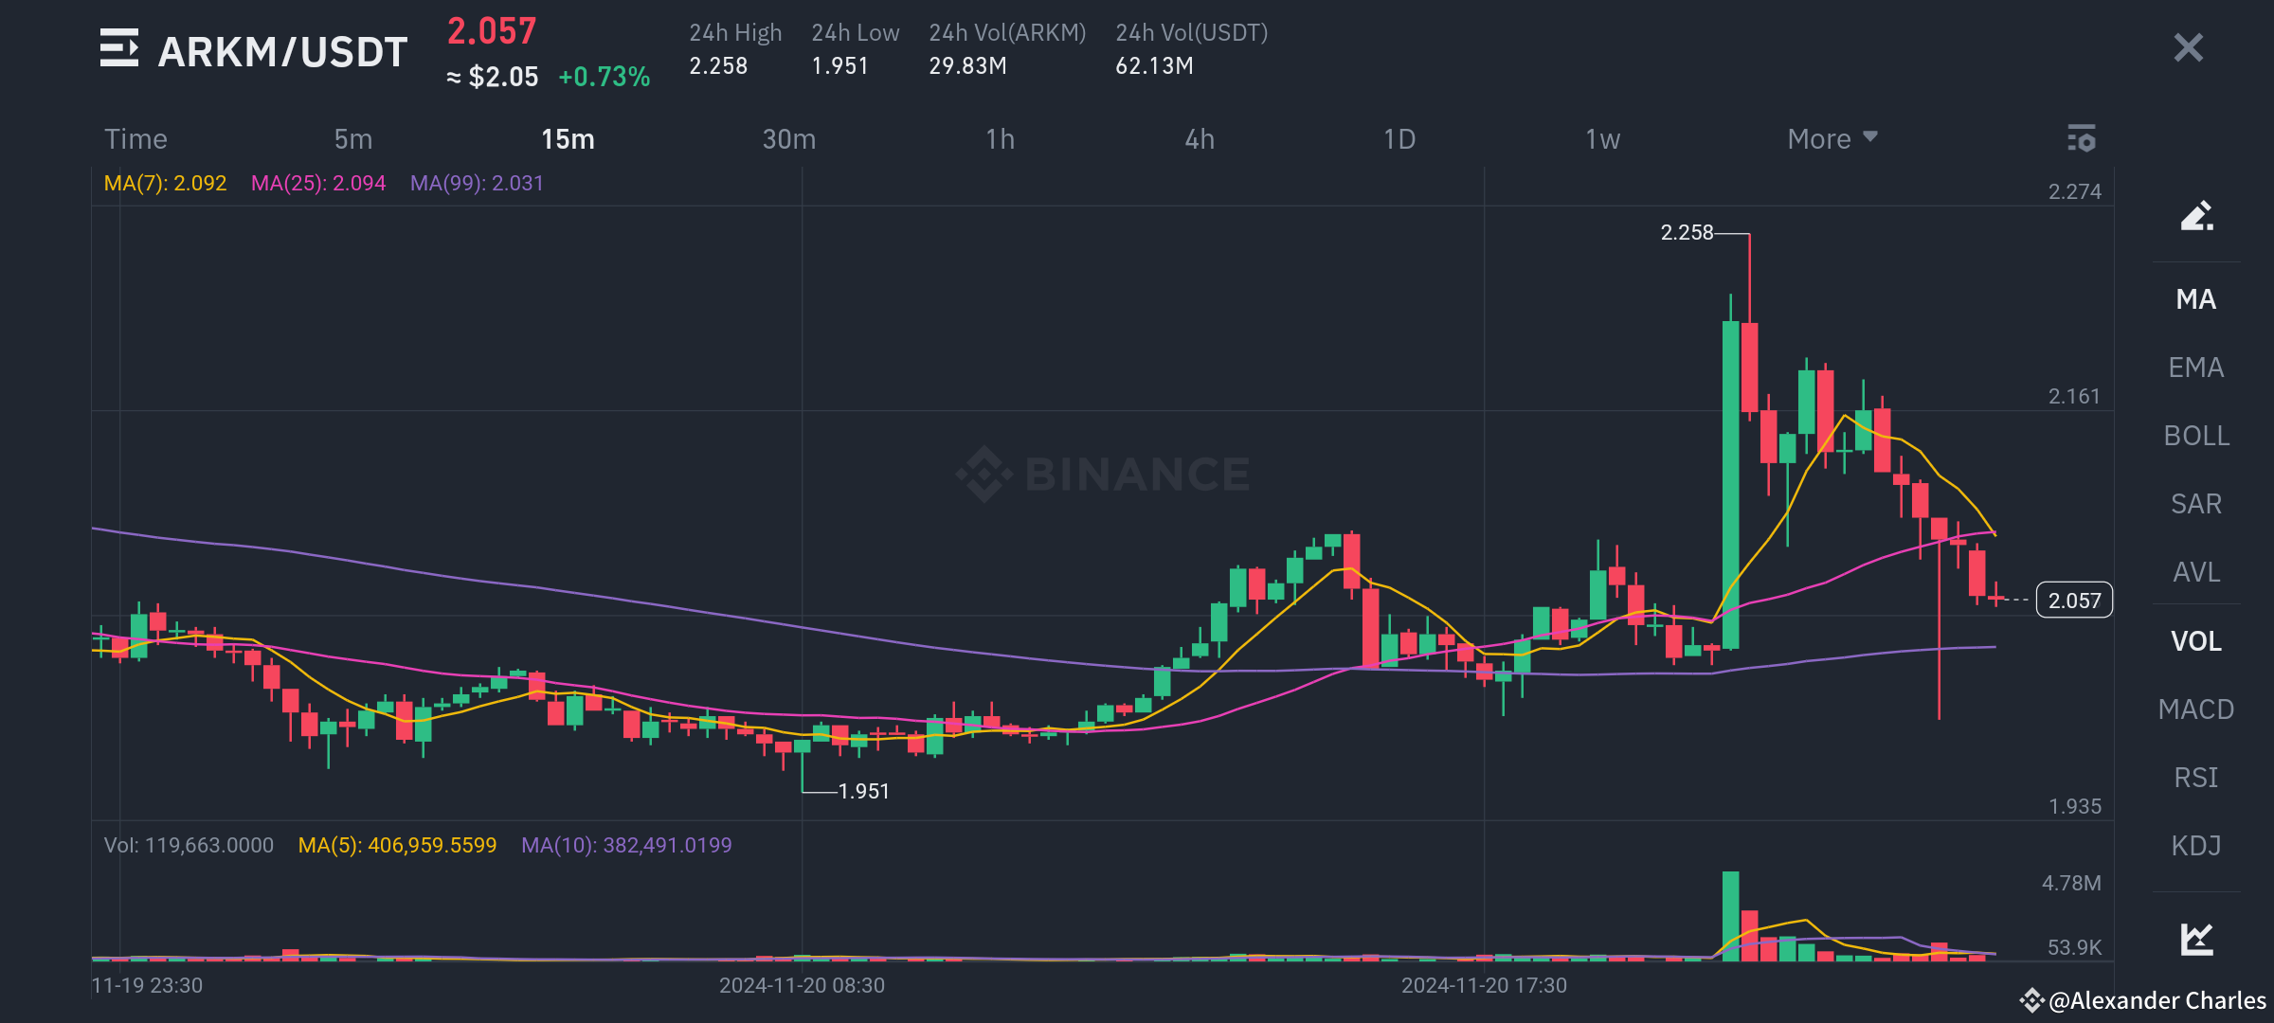Switch to the 1D timeframe
The height and width of the screenshot is (1023, 2274).
click(1398, 138)
